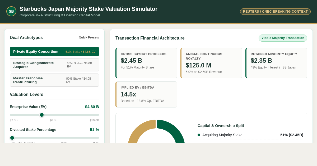Click the Reuters / CNBC Breaking Context badge
317x166 pixels.
coord(275,12)
